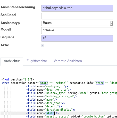Place cursor on holiday_status_id line
The width and height of the screenshot is (117, 118).
point(52,96)
